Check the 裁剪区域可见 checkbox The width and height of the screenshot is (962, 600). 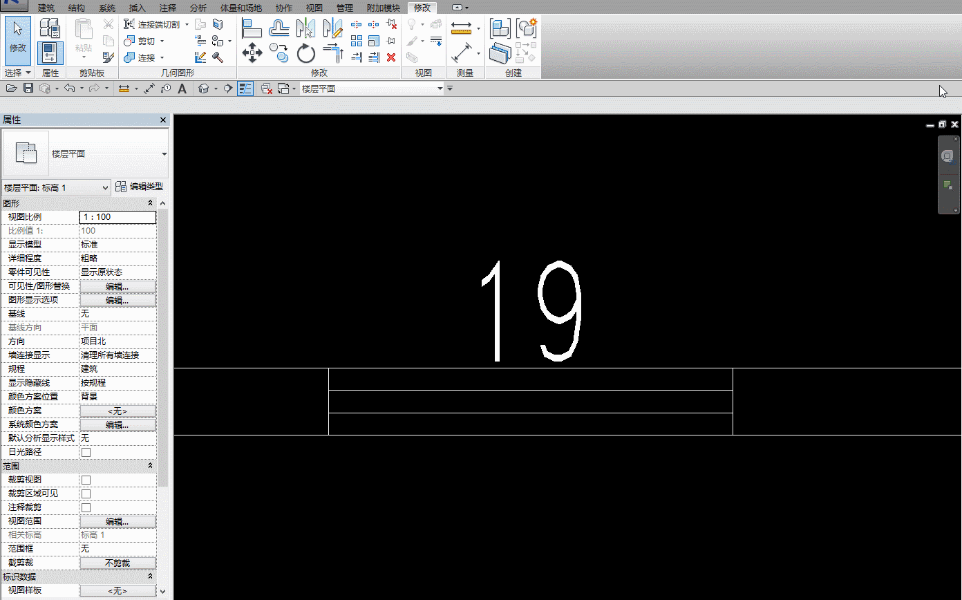point(86,494)
